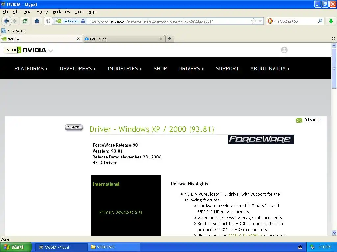Click the Subscribe envelope icon
Screen dimensions: 337x252
click(x=299, y=120)
